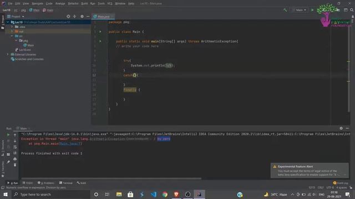The height and width of the screenshot is (199, 355).
Task: Expand the out folder
Action: 12,32
